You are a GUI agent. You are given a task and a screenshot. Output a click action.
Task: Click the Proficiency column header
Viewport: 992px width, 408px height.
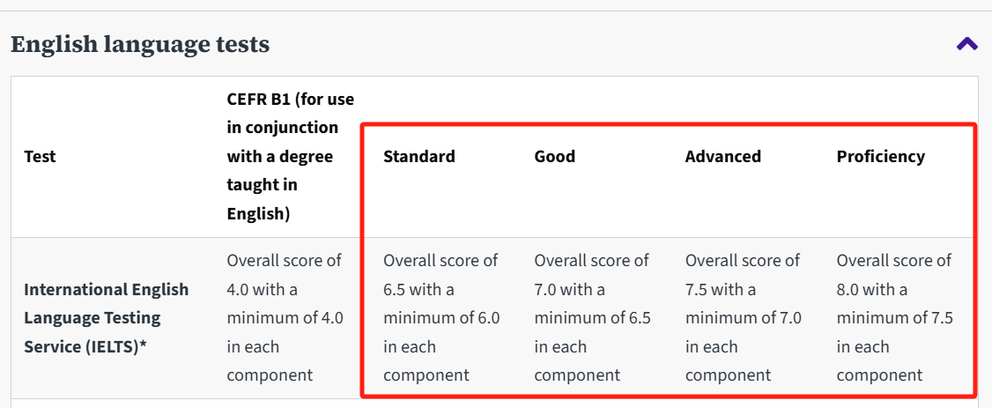880,157
